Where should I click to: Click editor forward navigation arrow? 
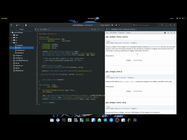pos(38,29)
